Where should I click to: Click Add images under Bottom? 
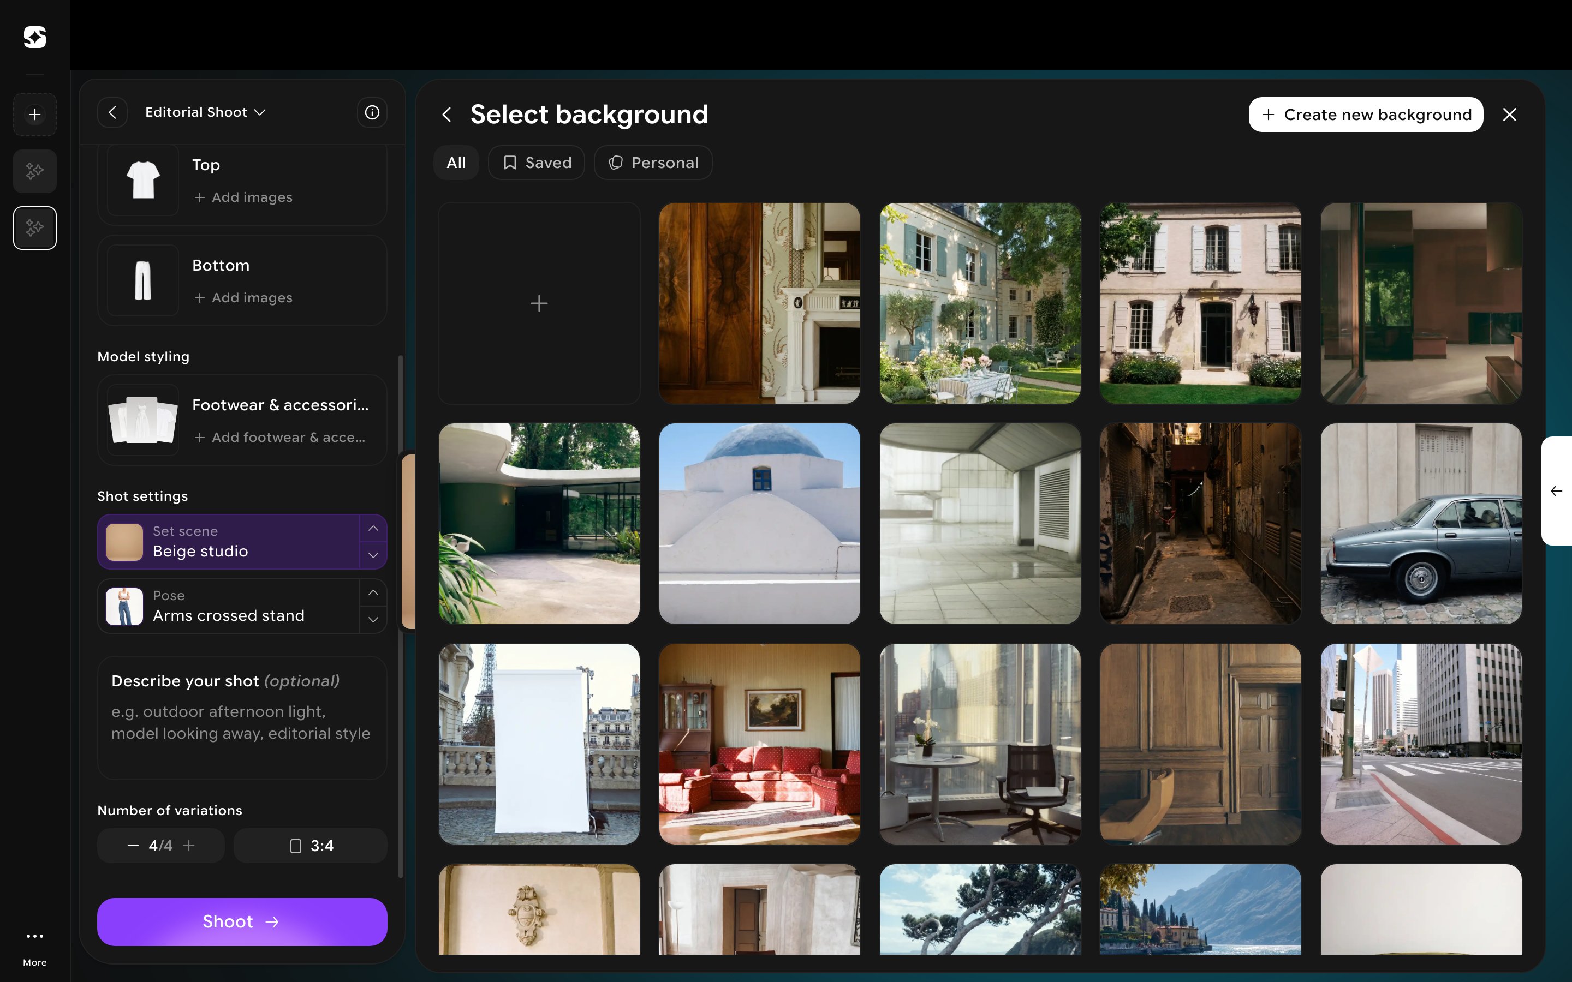click(243, 298)
